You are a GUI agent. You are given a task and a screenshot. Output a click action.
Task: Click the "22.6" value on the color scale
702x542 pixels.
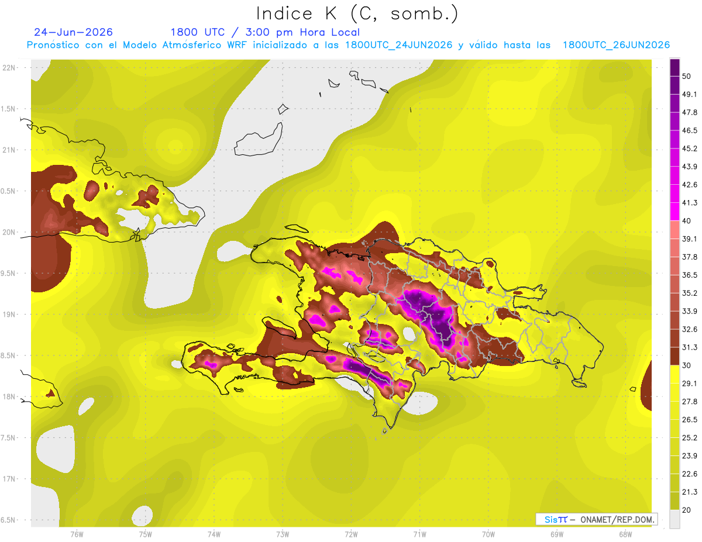click(690, 474)
